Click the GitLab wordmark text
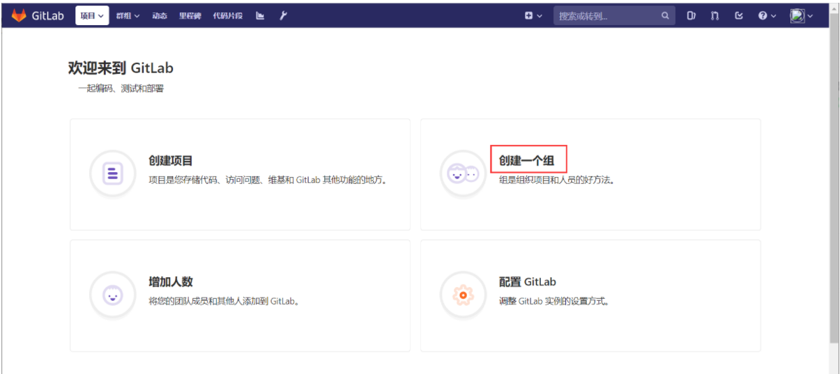This screenshot has height=374, width=840. [48, 15]
